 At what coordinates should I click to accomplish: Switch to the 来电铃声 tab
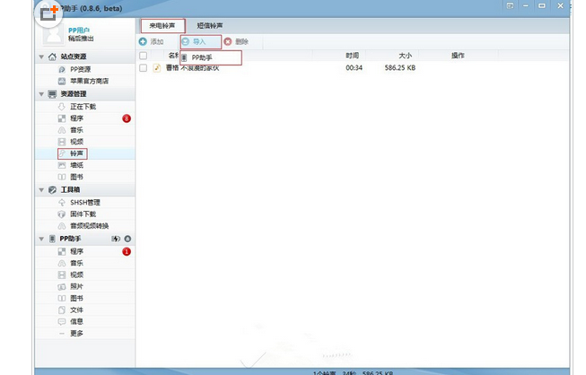point(162,26)
